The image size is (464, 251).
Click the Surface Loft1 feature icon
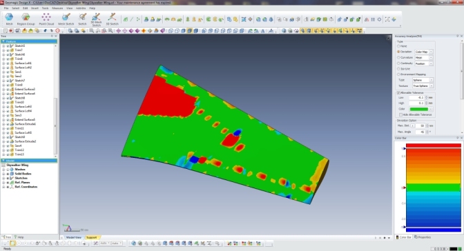12,63
